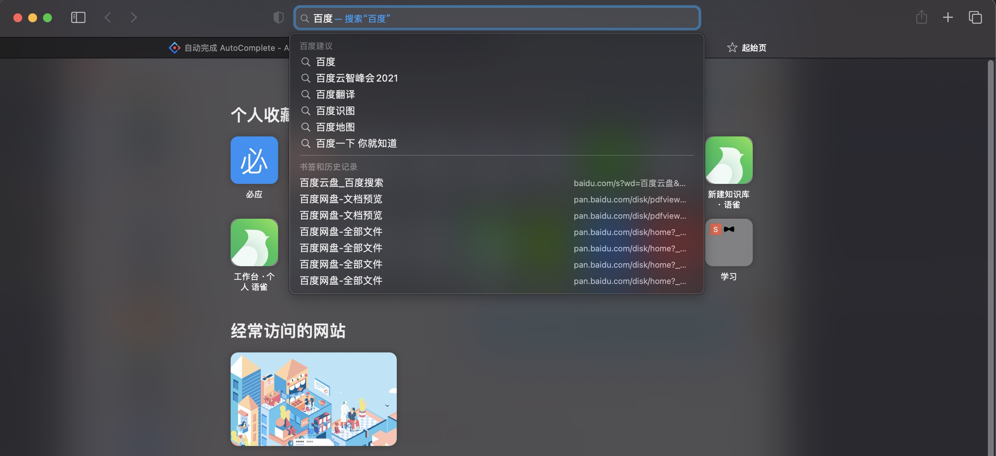Click the privacy shield icon
996x456 pixels.
tap(278, 17)
